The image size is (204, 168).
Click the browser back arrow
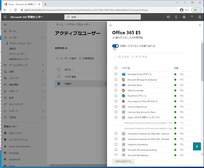pyautogui.click(x=5, y=10)
